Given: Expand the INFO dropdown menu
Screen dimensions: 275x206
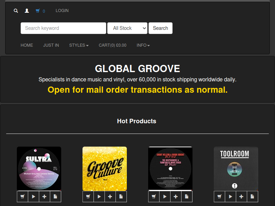Looking at the screenshot, I should [143, 45].
